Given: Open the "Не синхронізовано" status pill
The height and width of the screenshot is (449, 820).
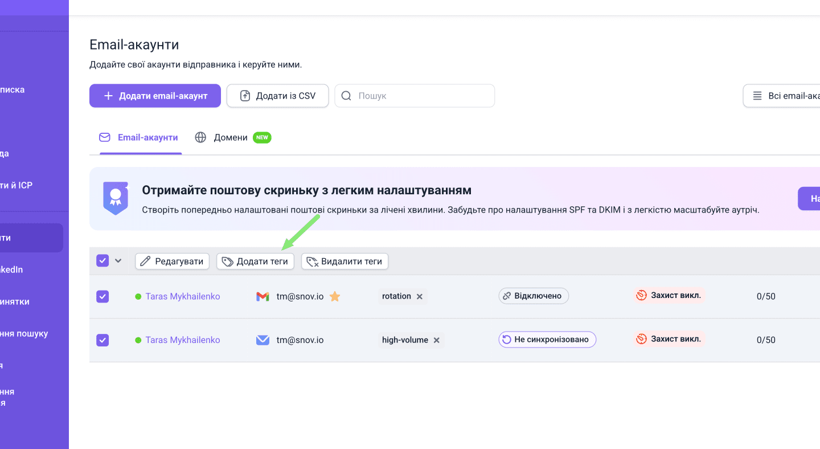Looking at the screenshot, I should point(547,340).
